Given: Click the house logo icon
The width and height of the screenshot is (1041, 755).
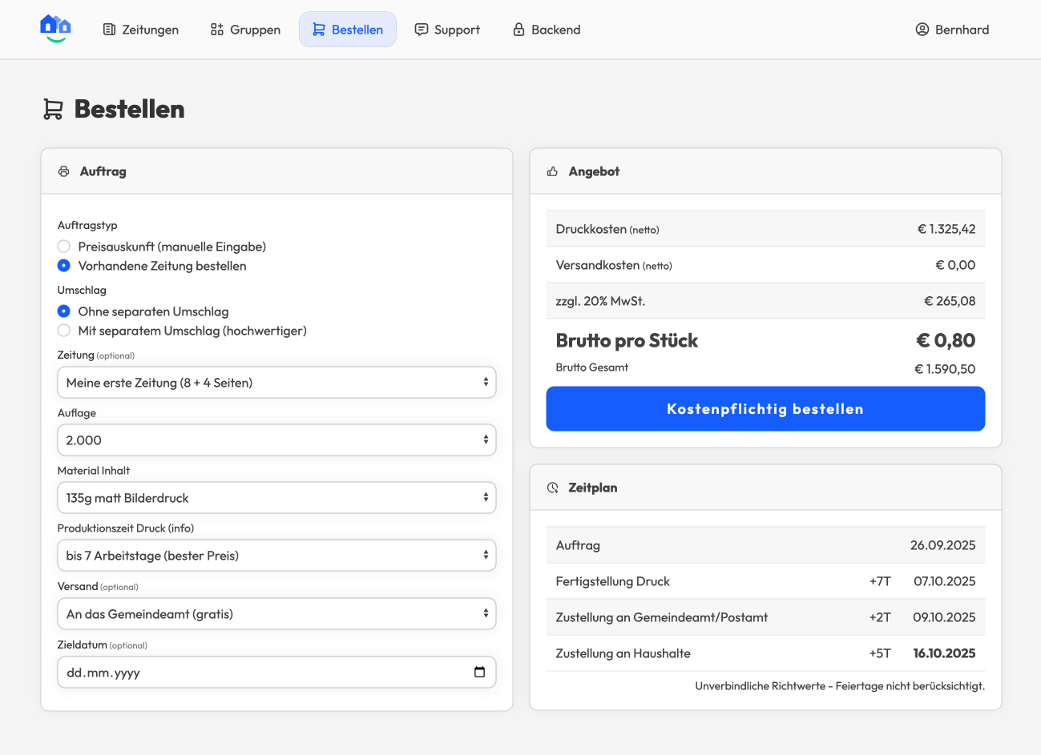Looking at the screenshot, I should coord(55,29).
